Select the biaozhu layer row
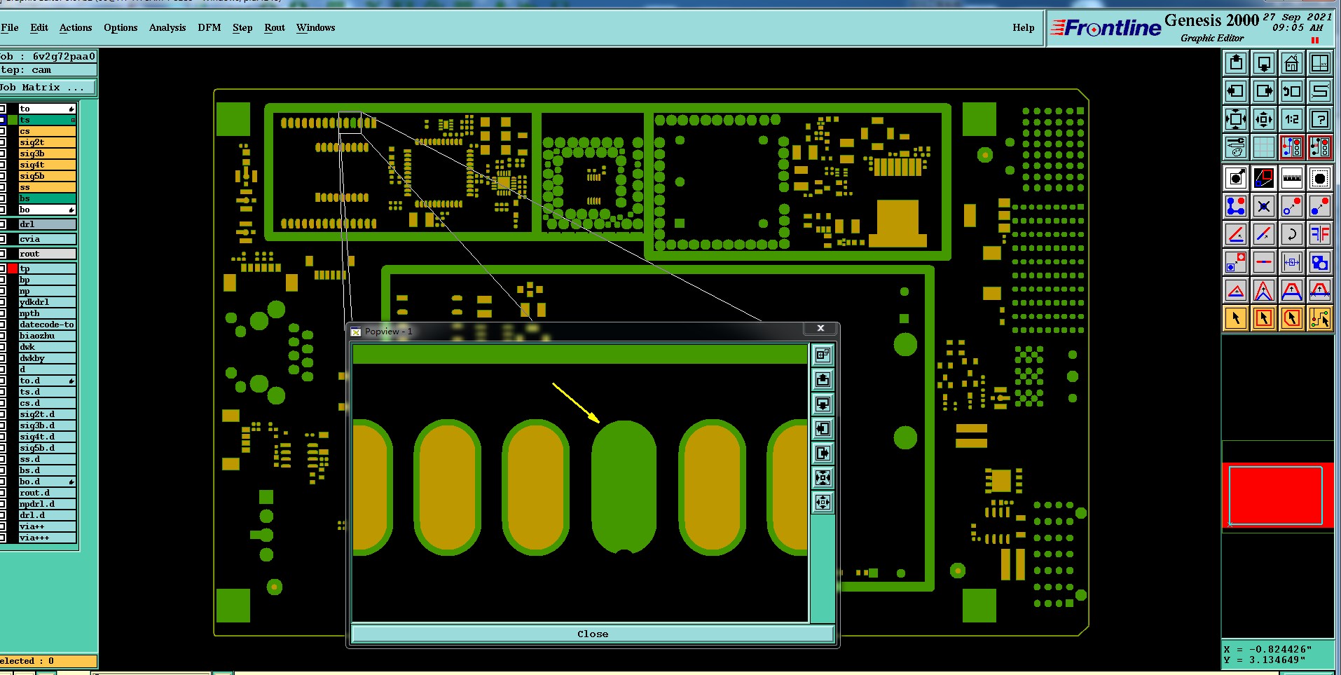 (x=48, y=336)
